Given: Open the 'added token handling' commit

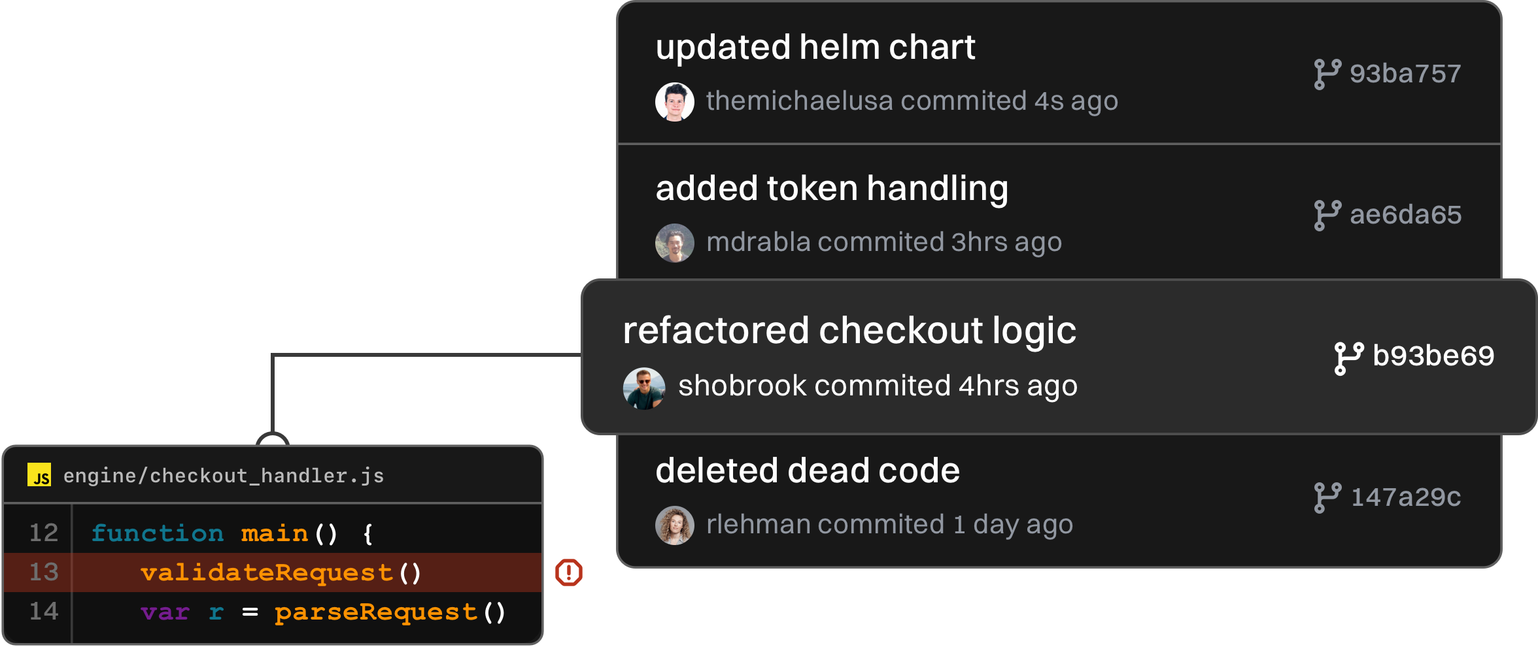Looking at the screenshot, I should click(x=831, y=189).
